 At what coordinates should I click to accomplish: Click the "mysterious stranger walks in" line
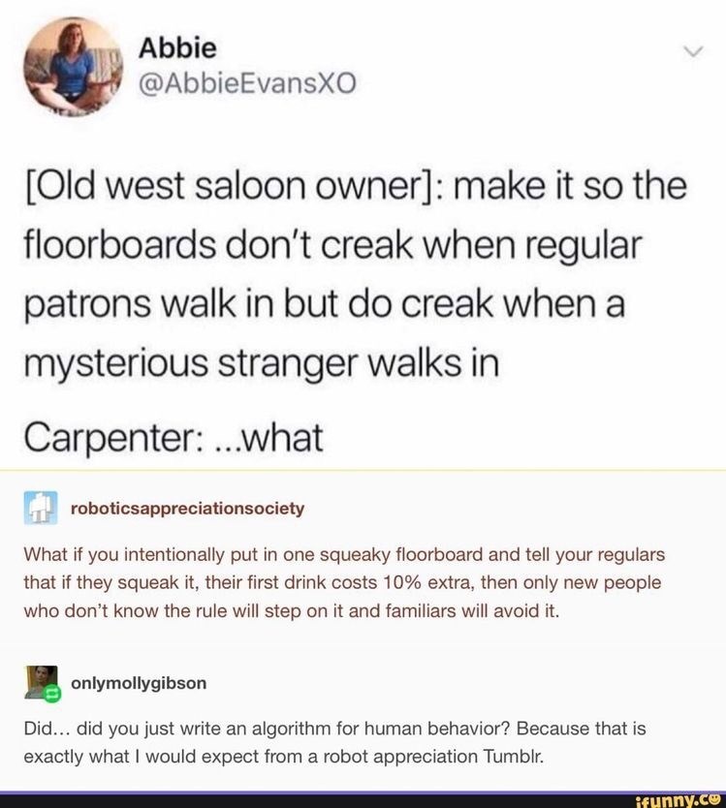(x=262, y=364)
